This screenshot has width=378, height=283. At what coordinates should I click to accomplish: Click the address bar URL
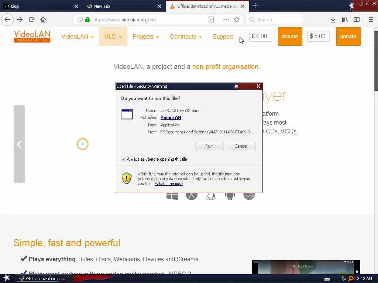click(x=125, y=20)
